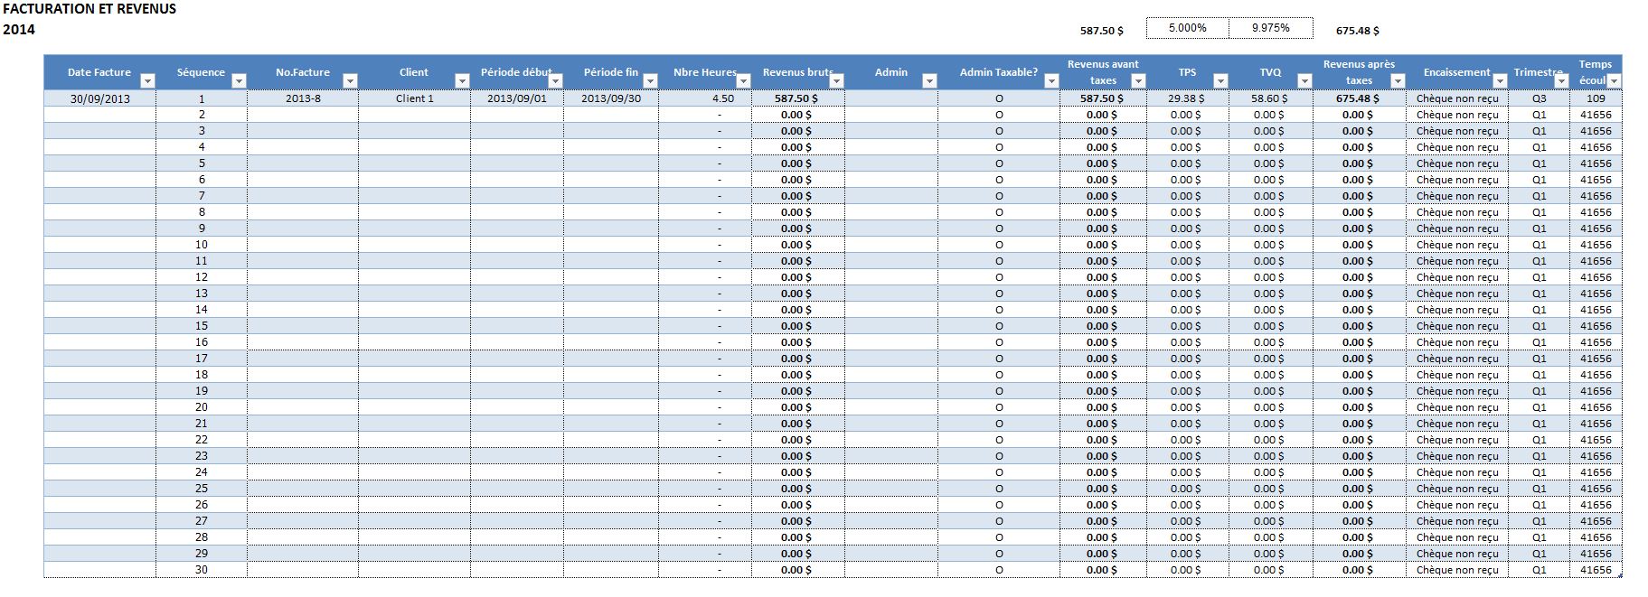Open the Date Facture filter dropdown
The height and width of the screenshot is (597, 1648).
[148, 81]
